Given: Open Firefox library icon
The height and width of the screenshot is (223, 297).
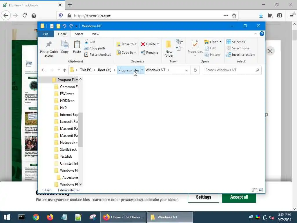Looking at the screenshot, I should tap(270, 16).
